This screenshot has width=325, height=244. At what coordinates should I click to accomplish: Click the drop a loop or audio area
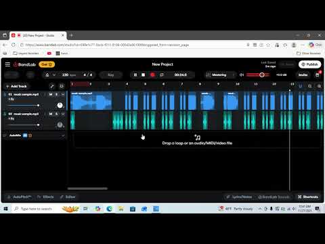coord(197,140)
